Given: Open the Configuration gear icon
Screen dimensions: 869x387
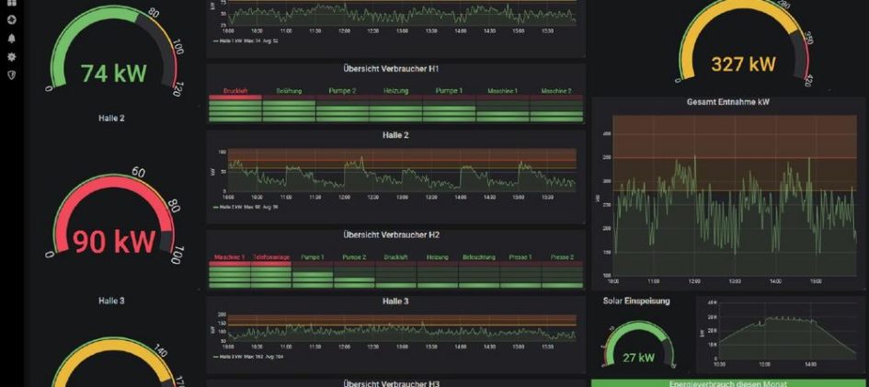Looking at the screenshot, I should coord(12,56).
